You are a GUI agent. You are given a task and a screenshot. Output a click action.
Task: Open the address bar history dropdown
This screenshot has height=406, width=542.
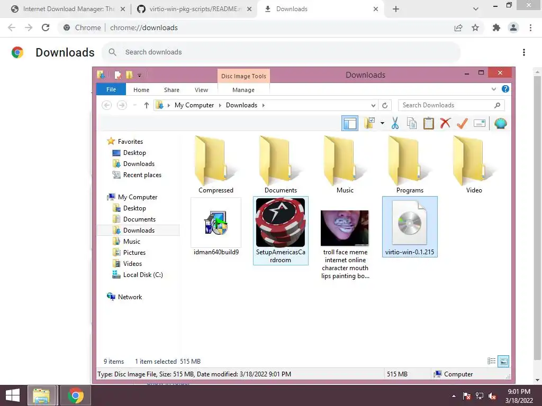[373, 105]
